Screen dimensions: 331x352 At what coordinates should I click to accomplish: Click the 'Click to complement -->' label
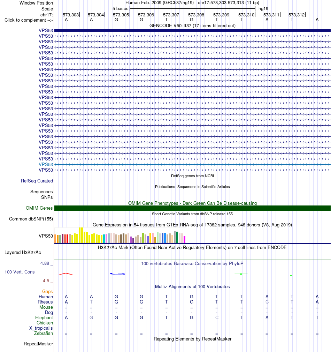[x=29, y=20]
